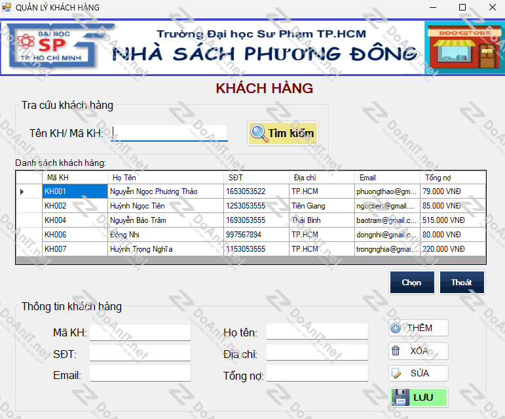Select the KH006 cell
Image resolution: width=505 pixels, height=419 pixels.
pos(75,235)
